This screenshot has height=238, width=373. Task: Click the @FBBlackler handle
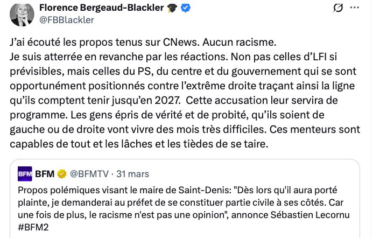67,20
